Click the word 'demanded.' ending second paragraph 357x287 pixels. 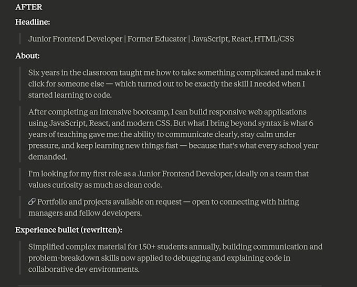48,157
